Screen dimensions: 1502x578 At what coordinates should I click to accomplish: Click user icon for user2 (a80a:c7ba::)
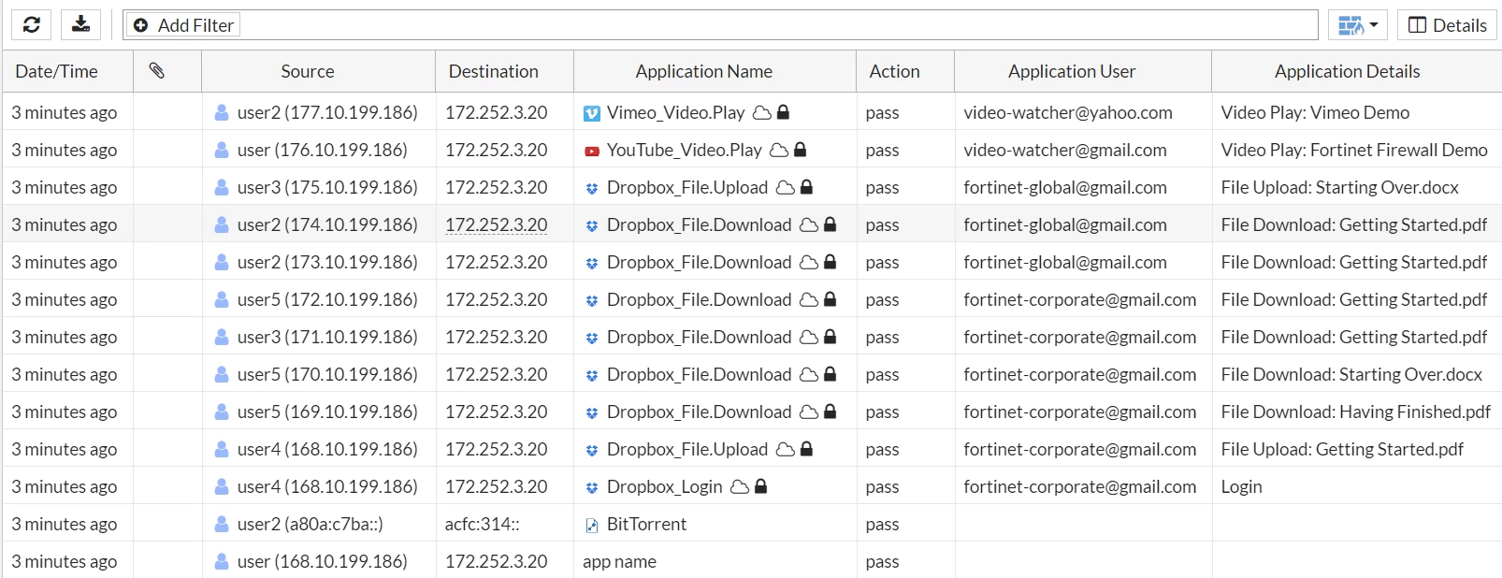[222, 524]
